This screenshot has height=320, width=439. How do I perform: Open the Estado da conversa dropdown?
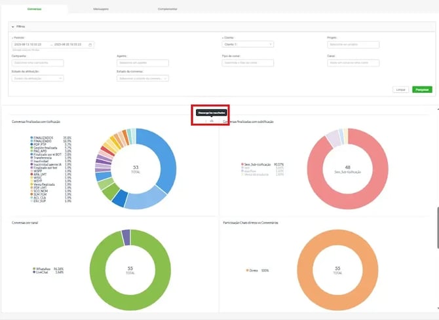(x=143, y=79)
